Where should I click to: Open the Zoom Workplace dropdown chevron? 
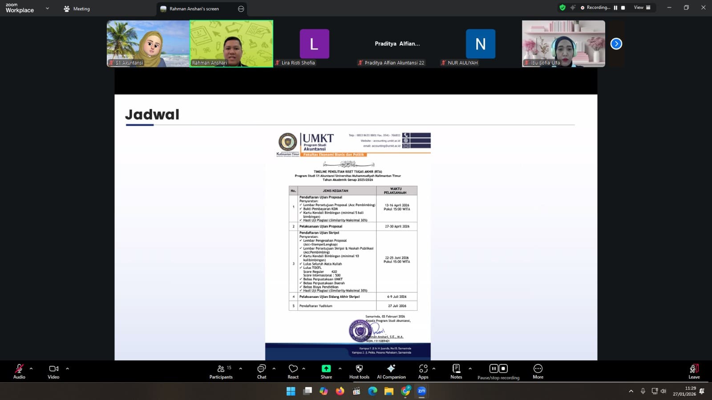click(47, 8)
